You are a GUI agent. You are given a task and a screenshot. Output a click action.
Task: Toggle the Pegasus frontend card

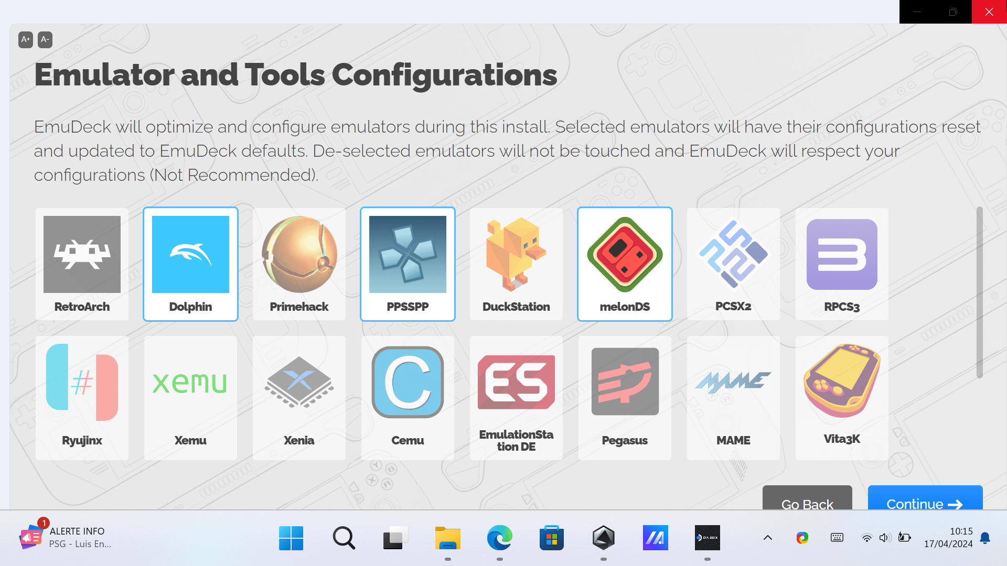coord(625,398)
